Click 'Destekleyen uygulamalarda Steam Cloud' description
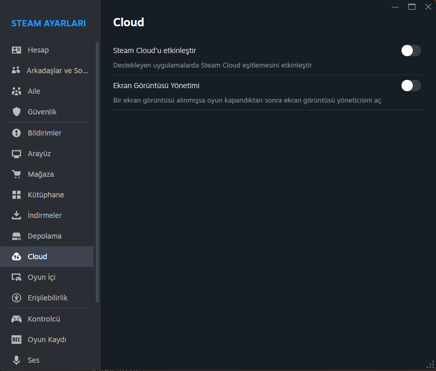The height and width of the screenshot is (371, 436). click(x=213, y=65)
